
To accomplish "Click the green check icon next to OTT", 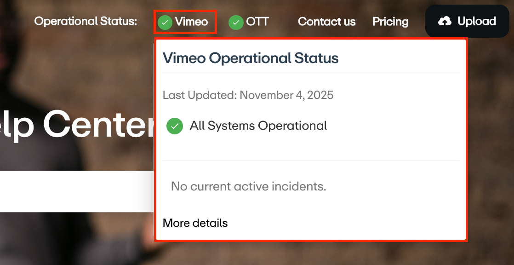I will tap(236, 22).
